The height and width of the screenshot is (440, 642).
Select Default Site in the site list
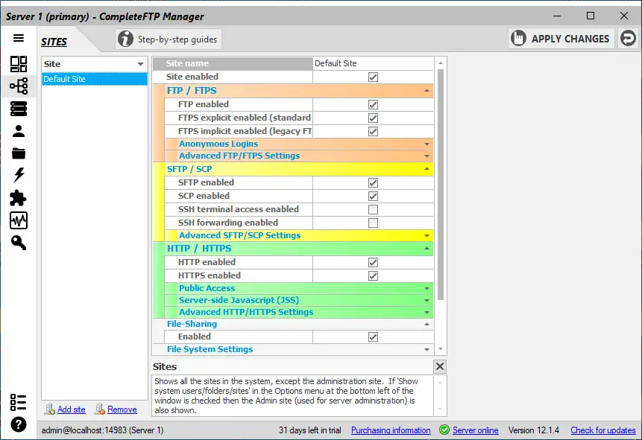point(95,79)
